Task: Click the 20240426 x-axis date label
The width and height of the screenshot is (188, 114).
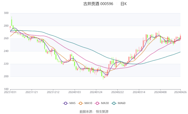Action: coord(180,92)
